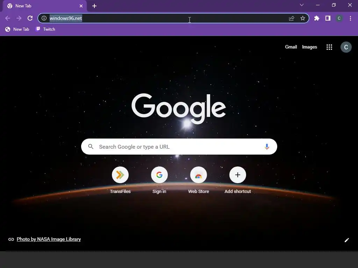Image resolution: width=358 pixels, height=268 pixels.
Task: Restore down the Chrome window
Action: click(334, 5)
